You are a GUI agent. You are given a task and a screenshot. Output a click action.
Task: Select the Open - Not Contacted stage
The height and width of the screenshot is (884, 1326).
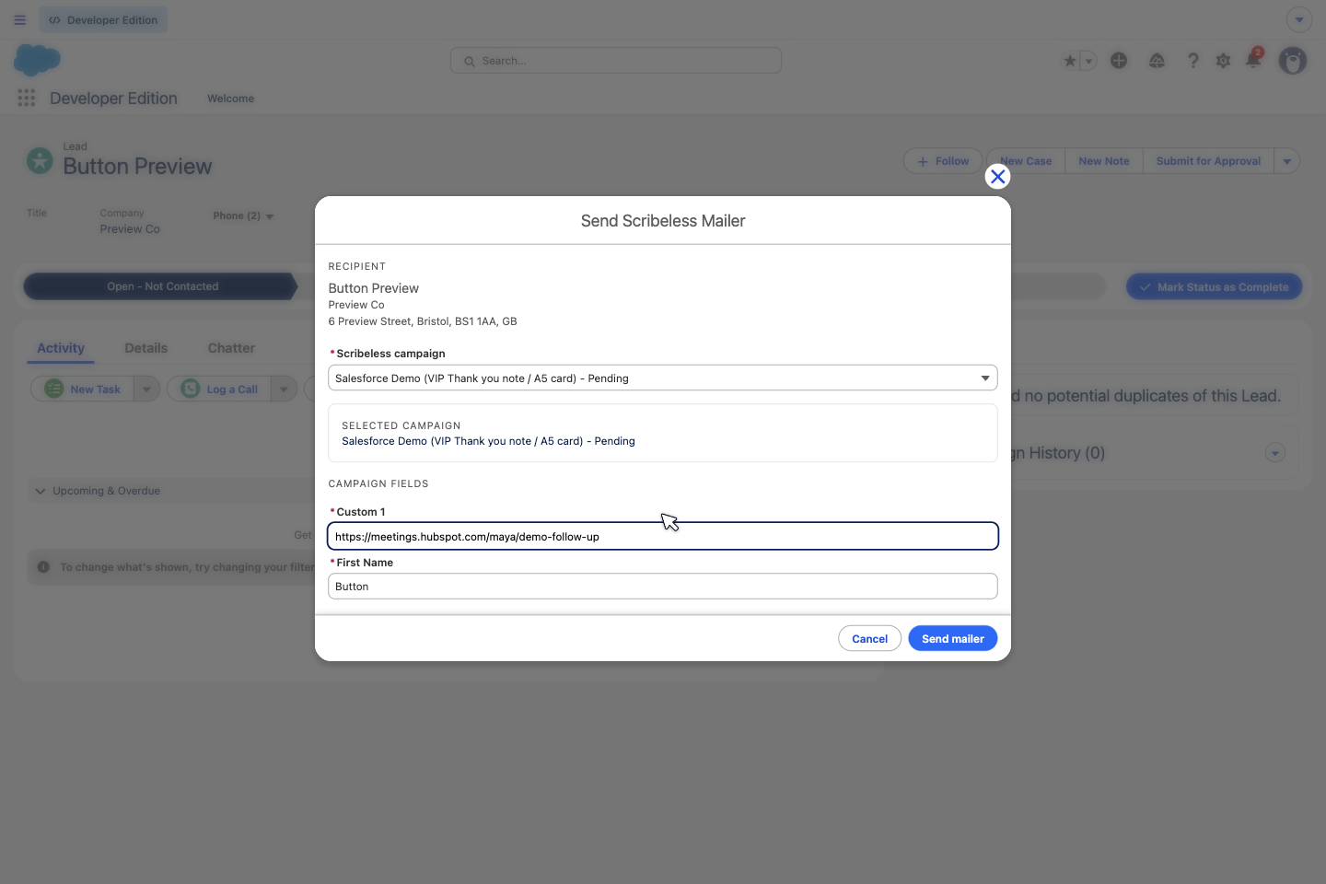point(162,286)
